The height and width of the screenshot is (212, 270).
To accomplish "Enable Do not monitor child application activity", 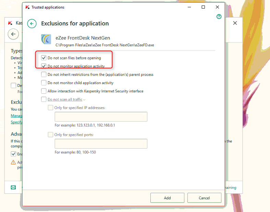I will [44, 83].
